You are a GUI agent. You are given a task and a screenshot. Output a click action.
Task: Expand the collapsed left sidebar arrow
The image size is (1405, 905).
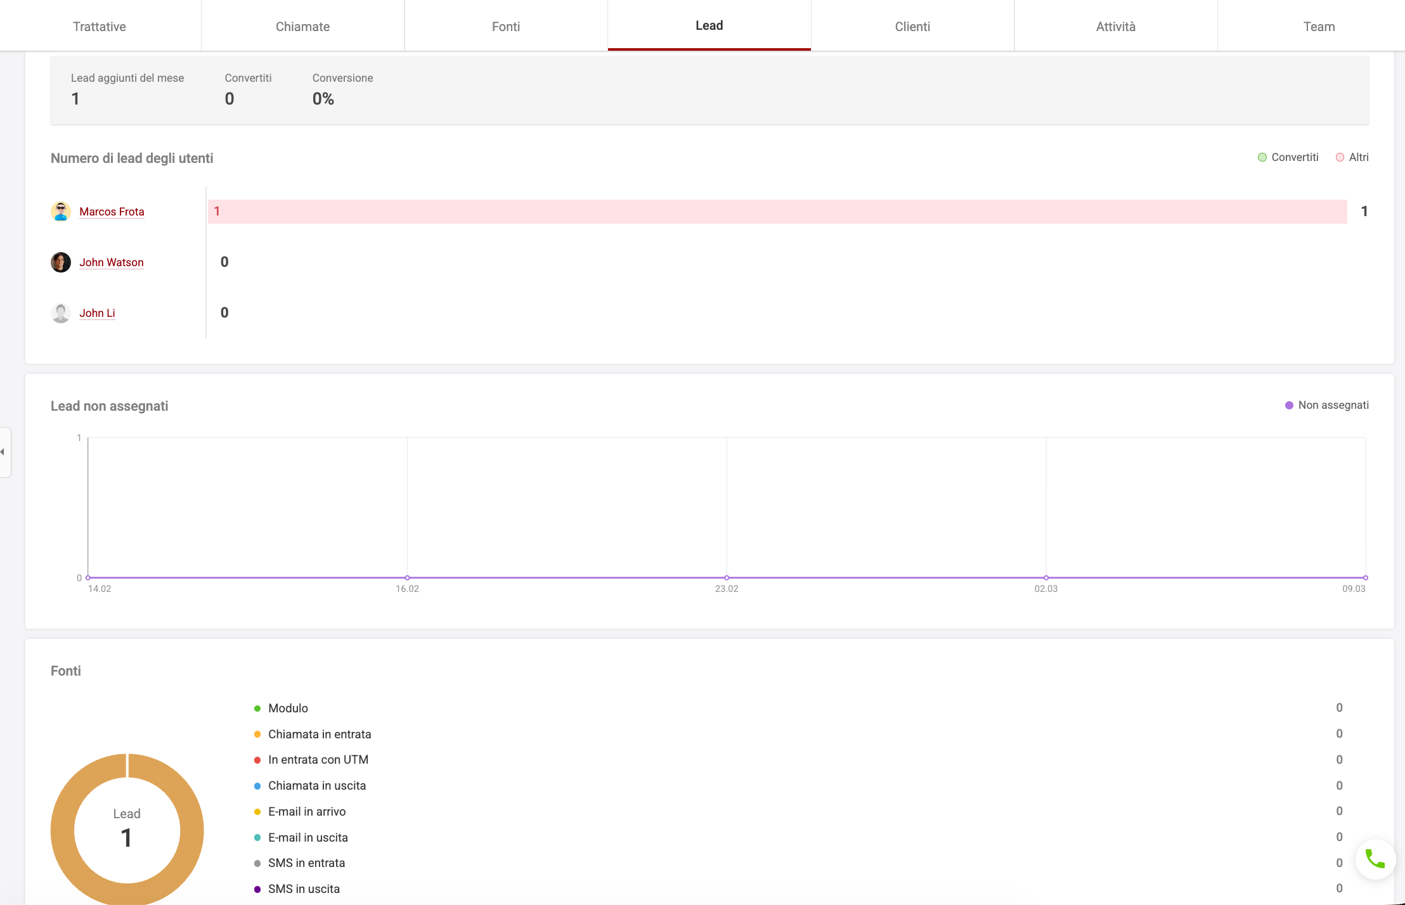4,452
